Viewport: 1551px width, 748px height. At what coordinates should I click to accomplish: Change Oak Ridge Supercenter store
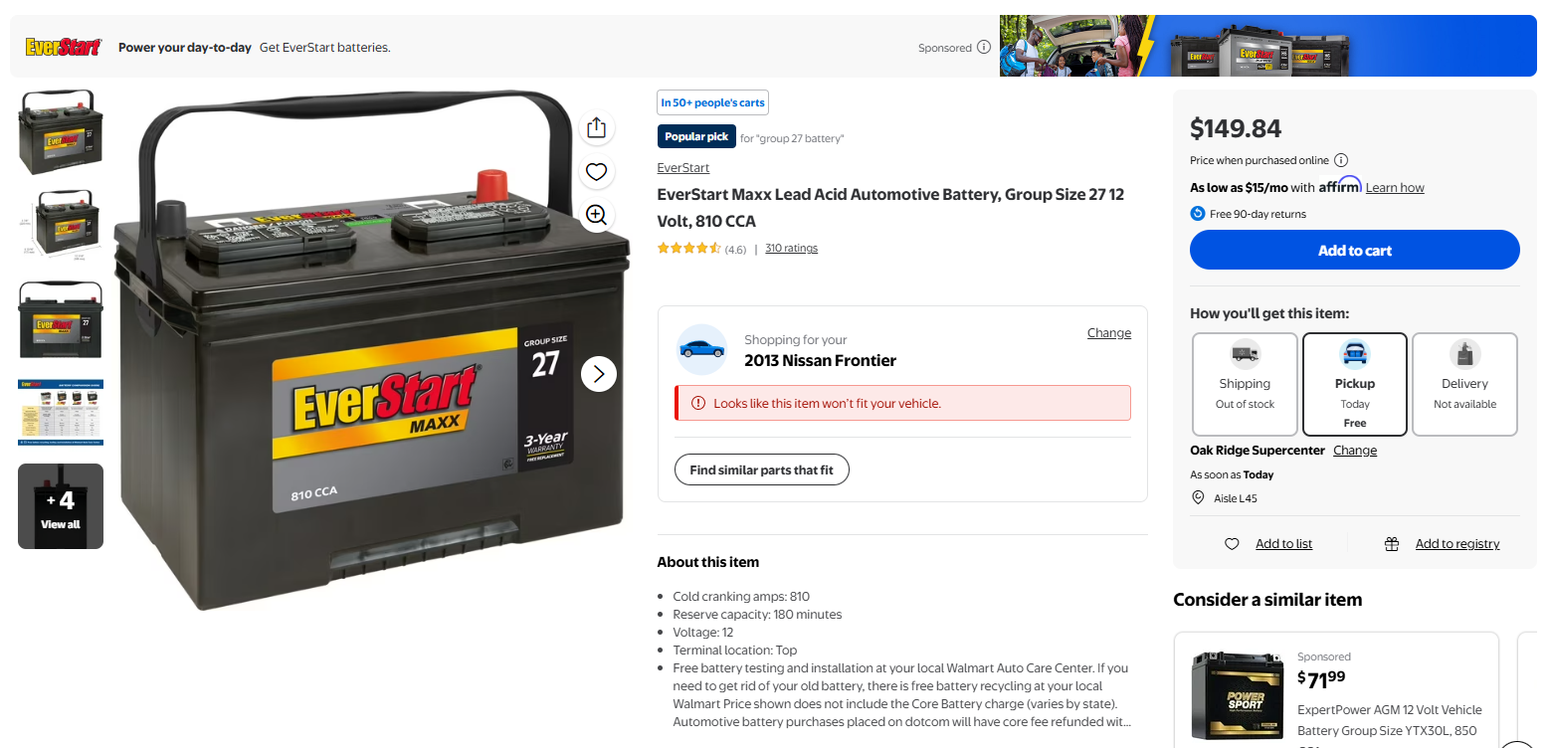(x=1355, y=451)
